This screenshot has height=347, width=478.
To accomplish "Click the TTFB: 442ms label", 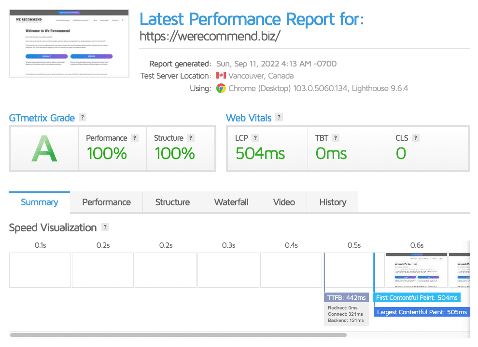I will pos(346,298).
